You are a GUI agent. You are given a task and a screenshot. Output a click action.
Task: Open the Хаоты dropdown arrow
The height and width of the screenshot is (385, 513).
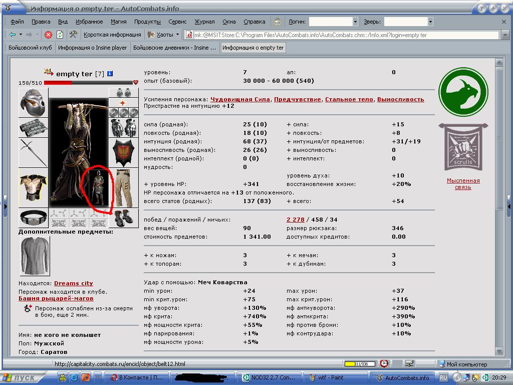[x=178, y=35]
